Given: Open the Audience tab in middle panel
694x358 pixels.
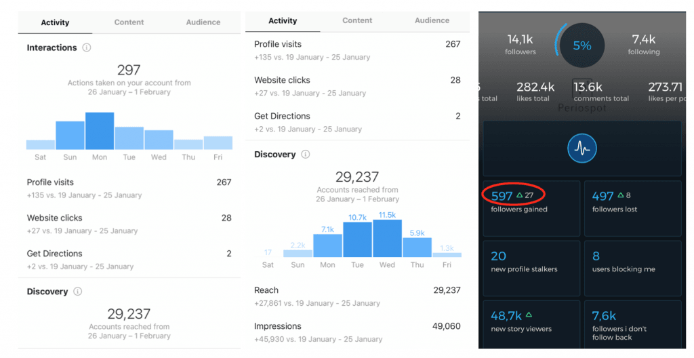Looking at the screenshot, I should [x=432, y=20].
